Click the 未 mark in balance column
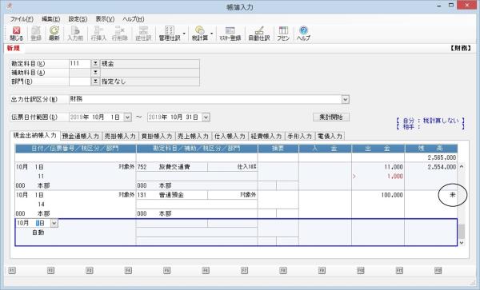This screenshot has width=480, height=290. pyautogui.click(x=453, y=195)
